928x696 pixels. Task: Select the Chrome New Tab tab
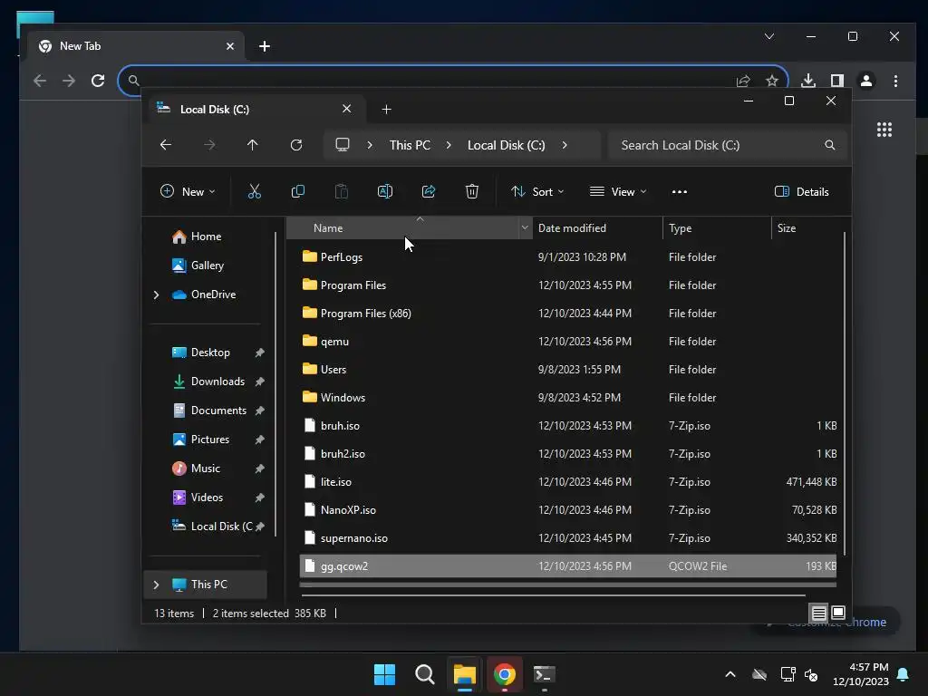coord(135,46)
